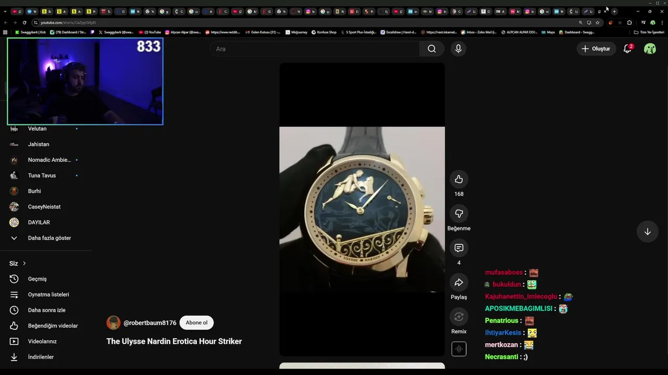Image resolution: width=668 pixels, height=375 pixels.
Task: Open the Chrome apps grid in bookmarks bar
Action: 5,32
